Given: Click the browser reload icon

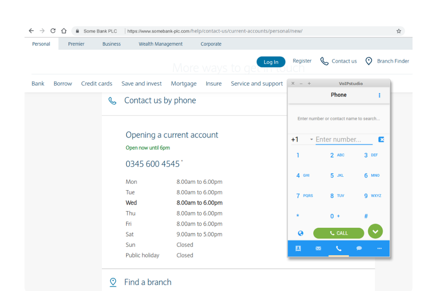Looking at the screenshot, I should 53,31.
